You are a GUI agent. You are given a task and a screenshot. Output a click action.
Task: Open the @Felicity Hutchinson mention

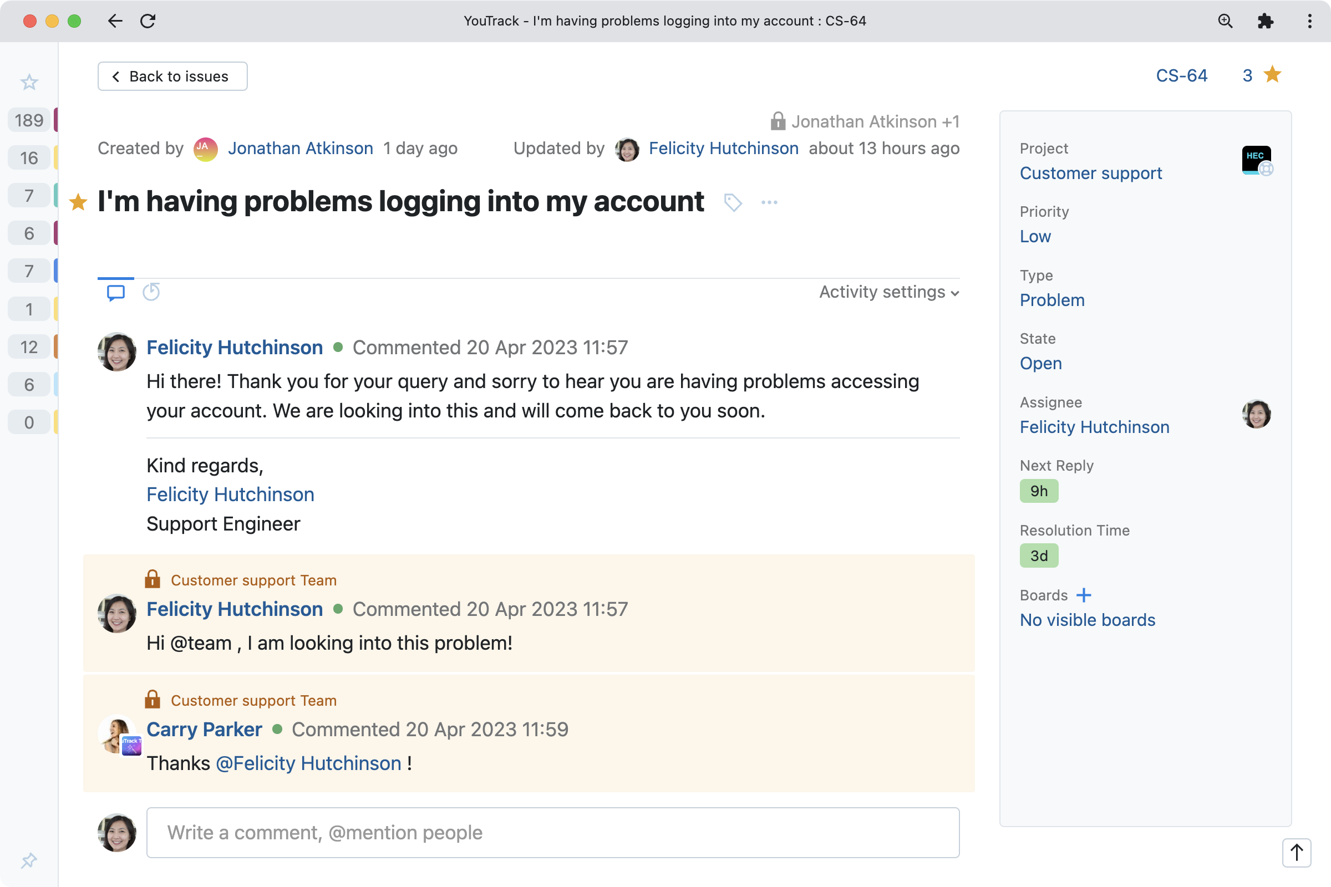[x=309, y=763]
